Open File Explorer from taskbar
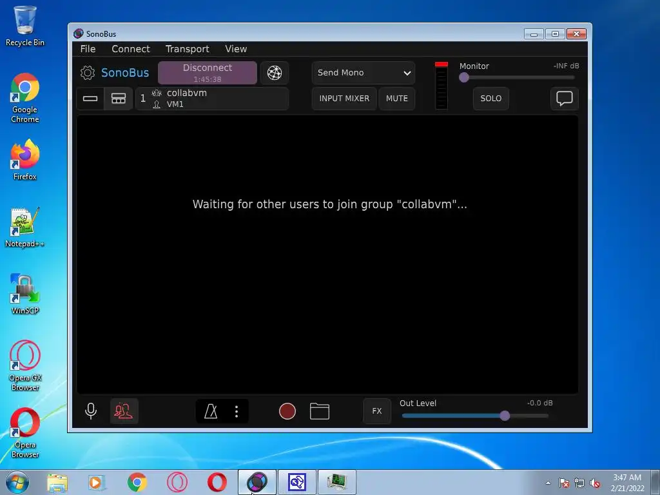This screenshot has width=660, height=495. 57,482
